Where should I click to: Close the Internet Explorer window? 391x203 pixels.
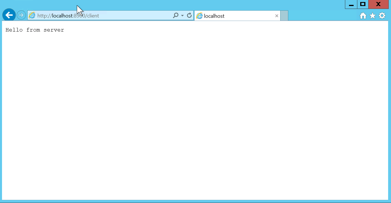click(x=379, y=4)
